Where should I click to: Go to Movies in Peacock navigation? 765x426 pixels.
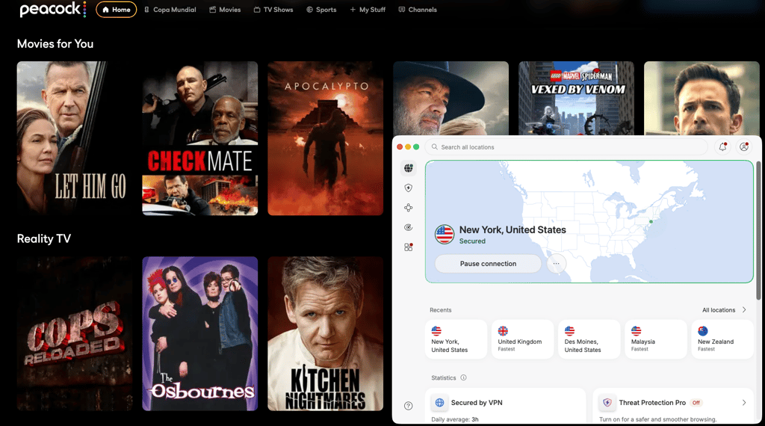[225, 9]
